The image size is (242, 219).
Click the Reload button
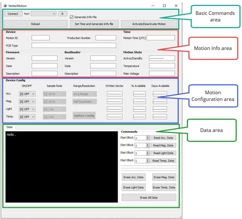35,24
